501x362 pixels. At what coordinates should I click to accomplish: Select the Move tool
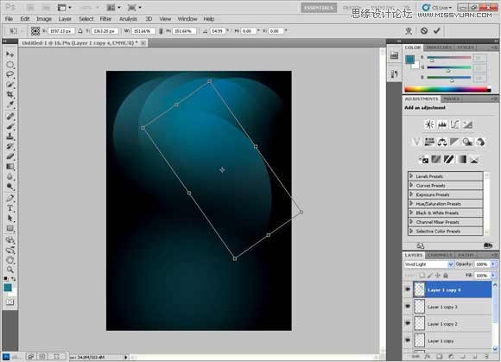[x=10, y=54]
